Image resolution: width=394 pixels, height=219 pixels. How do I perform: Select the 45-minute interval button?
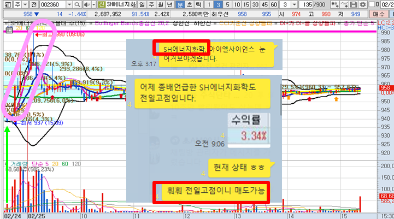[264, 4]
